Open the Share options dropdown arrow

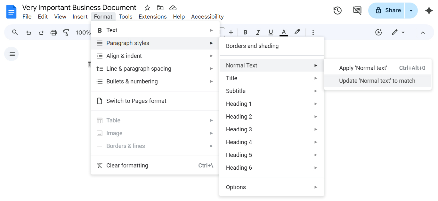pos(411,11)
